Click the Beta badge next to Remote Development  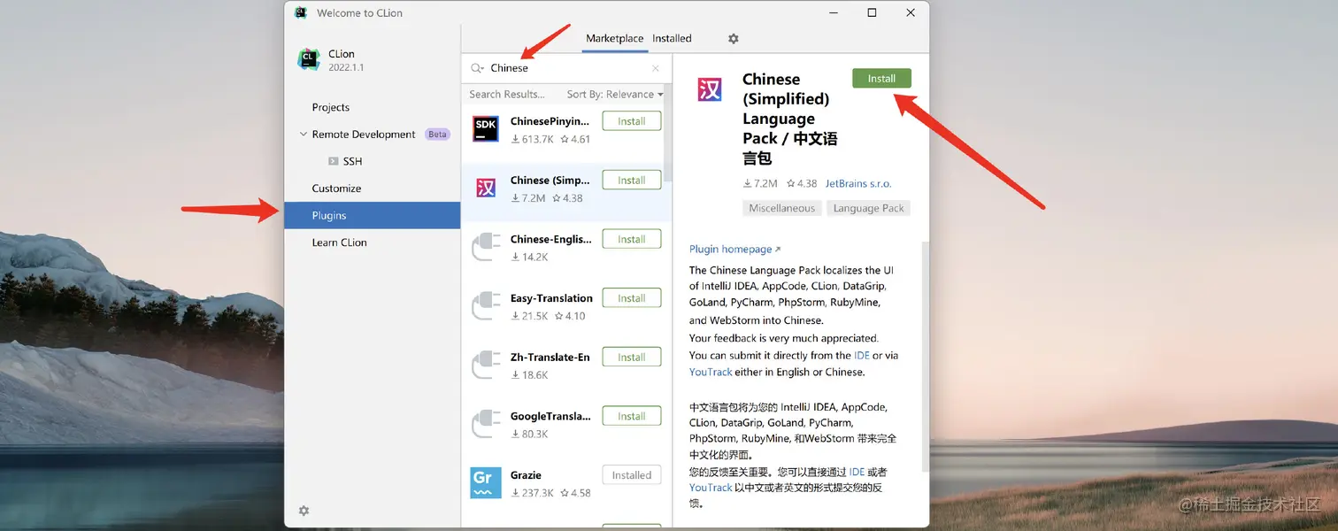437,135
